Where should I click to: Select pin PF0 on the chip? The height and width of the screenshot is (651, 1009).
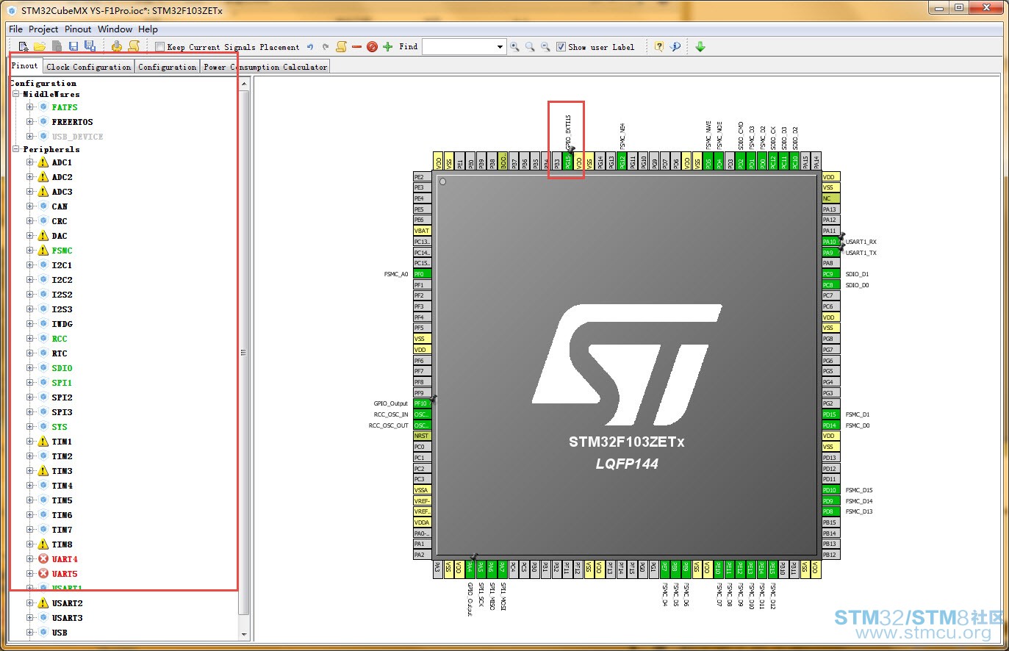pyautogui.click(x=422, y=274)
